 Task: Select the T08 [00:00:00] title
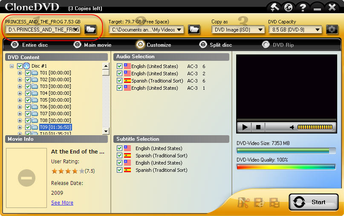[x=55, y=120]
